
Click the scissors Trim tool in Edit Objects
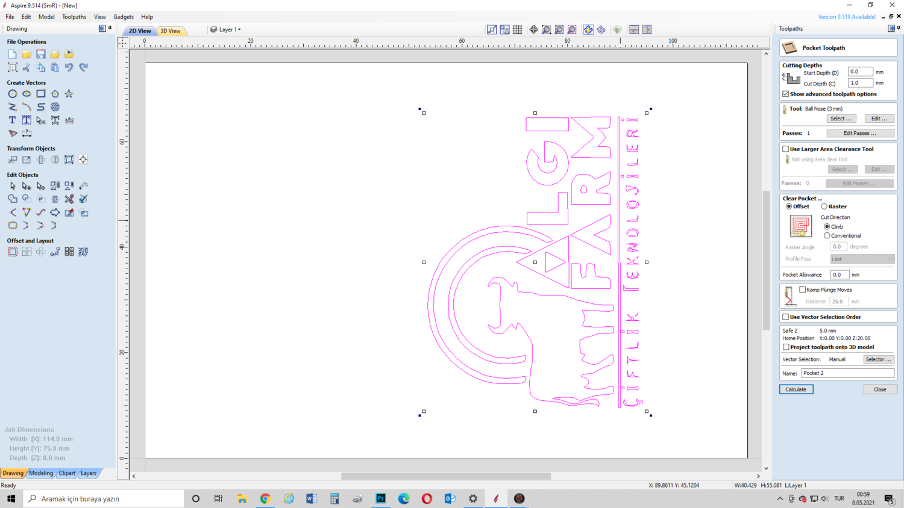click(69, 199)
